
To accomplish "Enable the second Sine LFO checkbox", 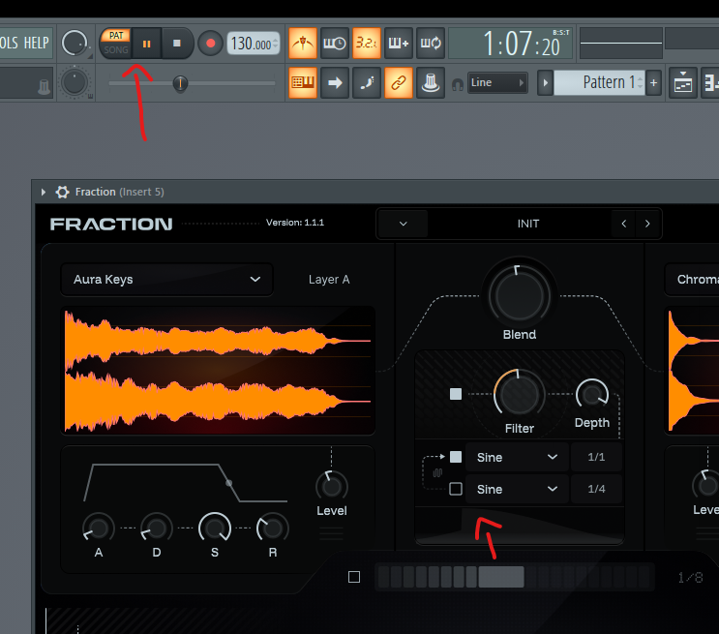I will (456, 489).
